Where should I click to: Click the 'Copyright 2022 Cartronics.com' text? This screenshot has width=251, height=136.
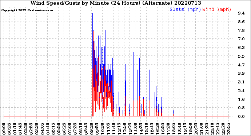tap(27, 10)
